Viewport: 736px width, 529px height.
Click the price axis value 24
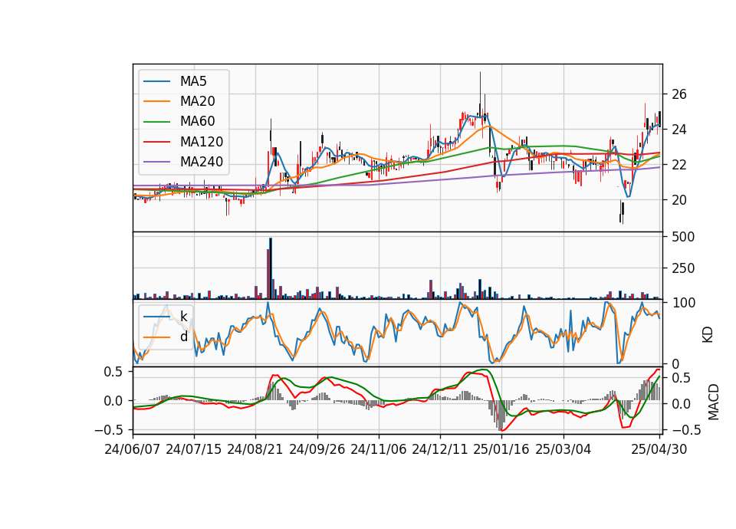click(679, 130)
